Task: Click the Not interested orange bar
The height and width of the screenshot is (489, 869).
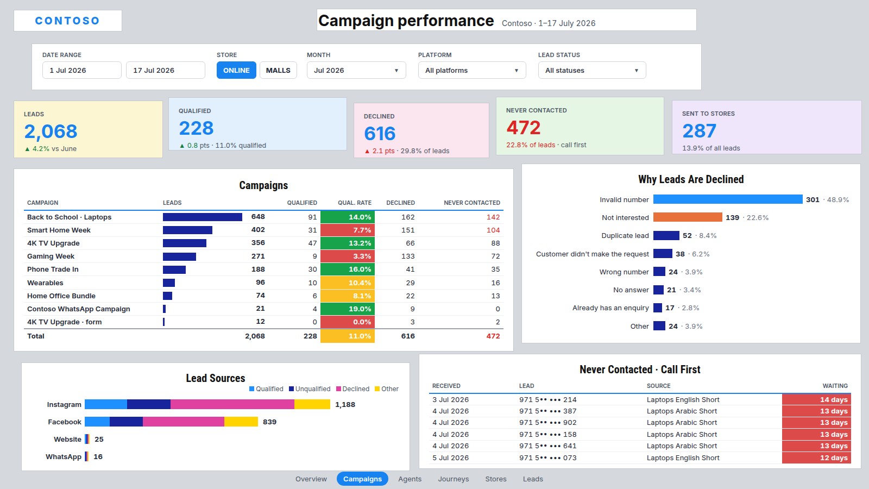Action: click(x=688, y=217)
